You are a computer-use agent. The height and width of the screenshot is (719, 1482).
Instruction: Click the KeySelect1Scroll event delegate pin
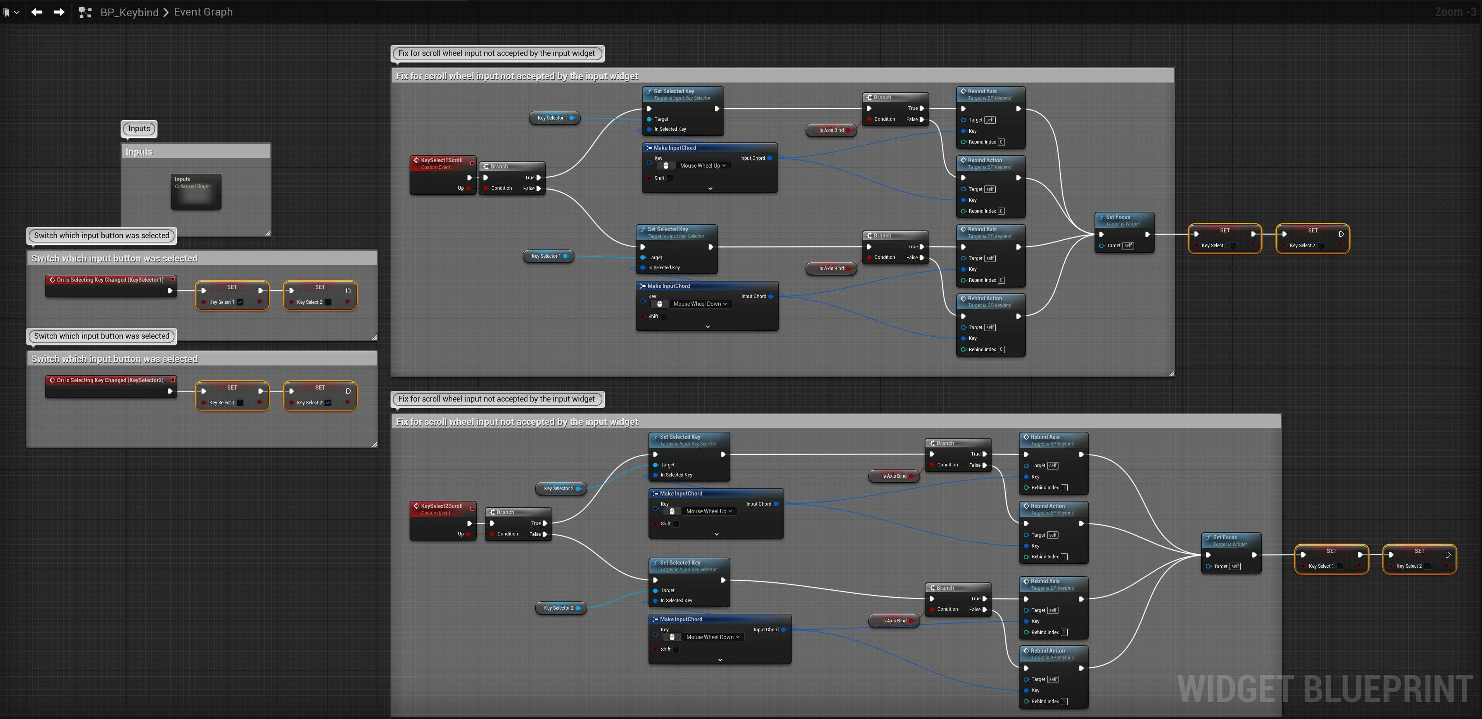coord(472,163)
